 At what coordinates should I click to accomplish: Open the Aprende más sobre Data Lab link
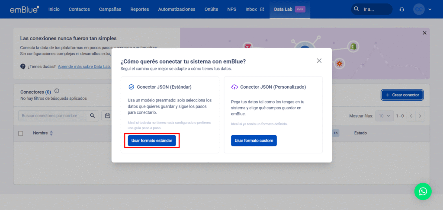pyautogui.click(x=84, y=67)
